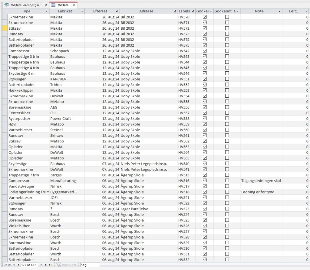Open the Fabrikat column filter dropdown
This screenshot has height=270, width=310.
[x=82, y=11]
